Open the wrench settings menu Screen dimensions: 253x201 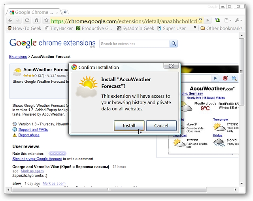[x=238, y=20]
